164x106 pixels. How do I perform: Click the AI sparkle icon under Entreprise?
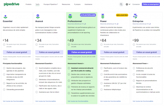(150, 24)
